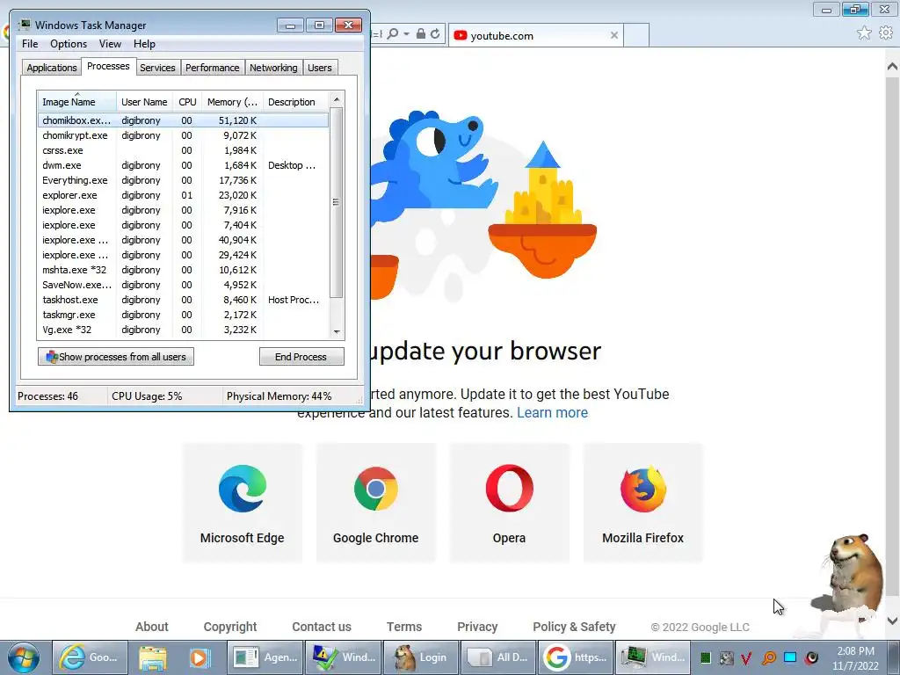
Task: Click the browser page scroll up arrow
Action: click(892, 67)
